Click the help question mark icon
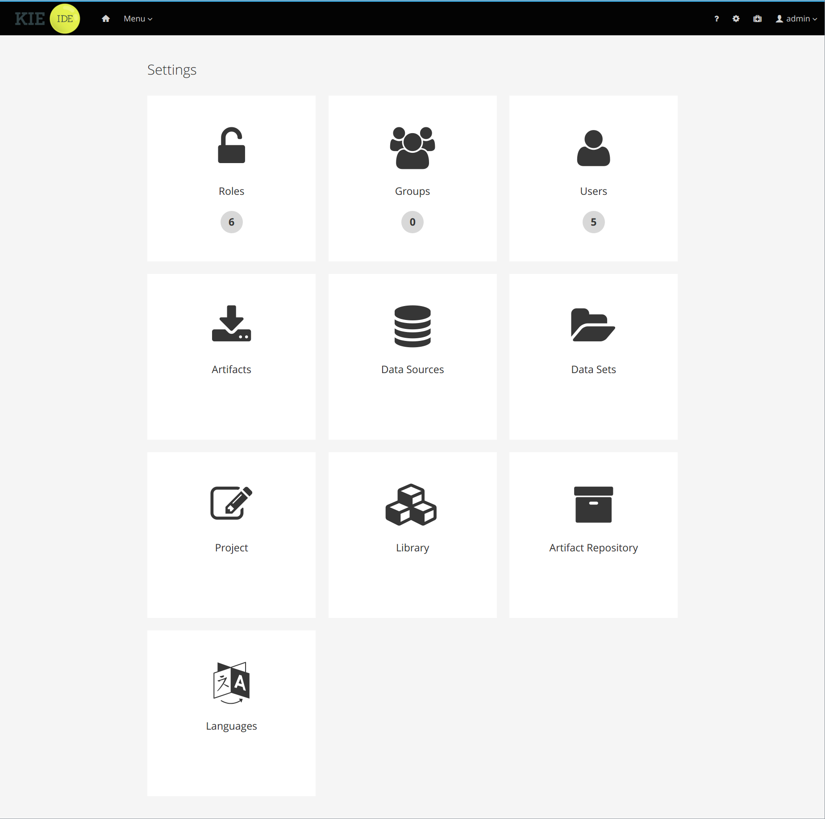 [717, 19]
